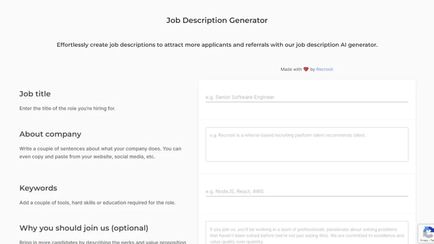
Task: Click the intro sentence about creating job descriptions
Action: click(x=217, y=44)
